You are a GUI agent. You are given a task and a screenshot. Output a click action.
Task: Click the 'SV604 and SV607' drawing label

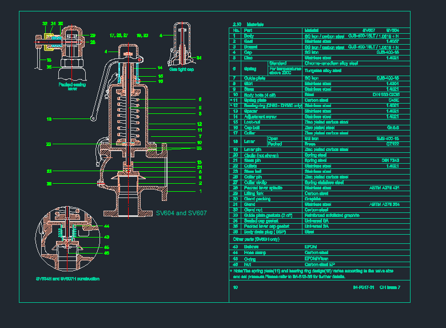click(181, 213)
